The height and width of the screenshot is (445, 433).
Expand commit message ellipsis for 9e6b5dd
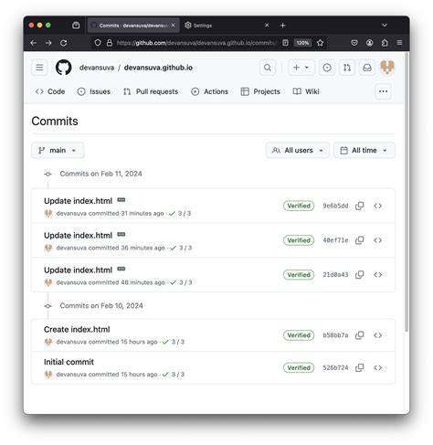pos(121,200)
